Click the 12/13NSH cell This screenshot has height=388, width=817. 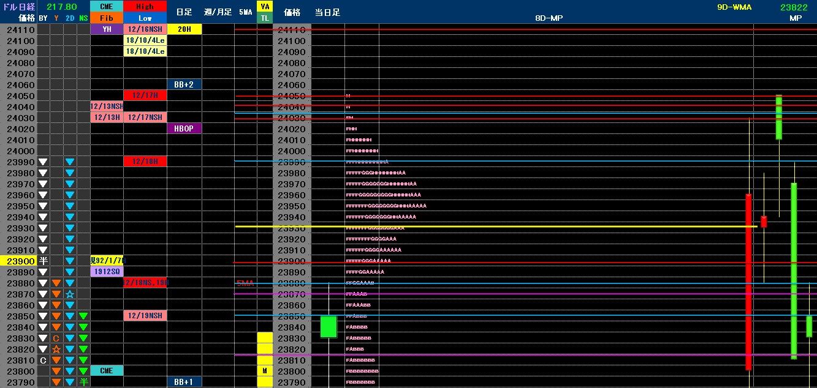(x=106, y=106)
